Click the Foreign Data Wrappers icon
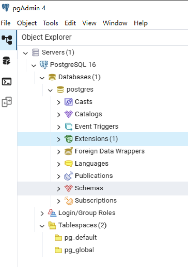Viewport: 188px width, 267px height. (x=68, y=151)
